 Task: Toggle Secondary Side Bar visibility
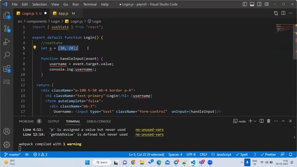tap(259, 4)
